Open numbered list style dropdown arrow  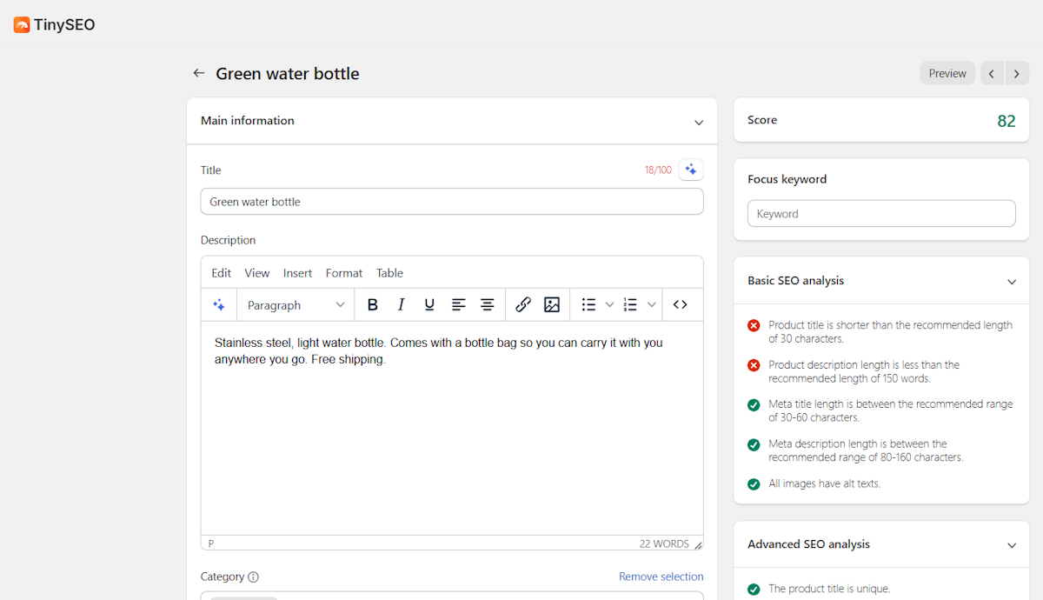tap(652, 305)
